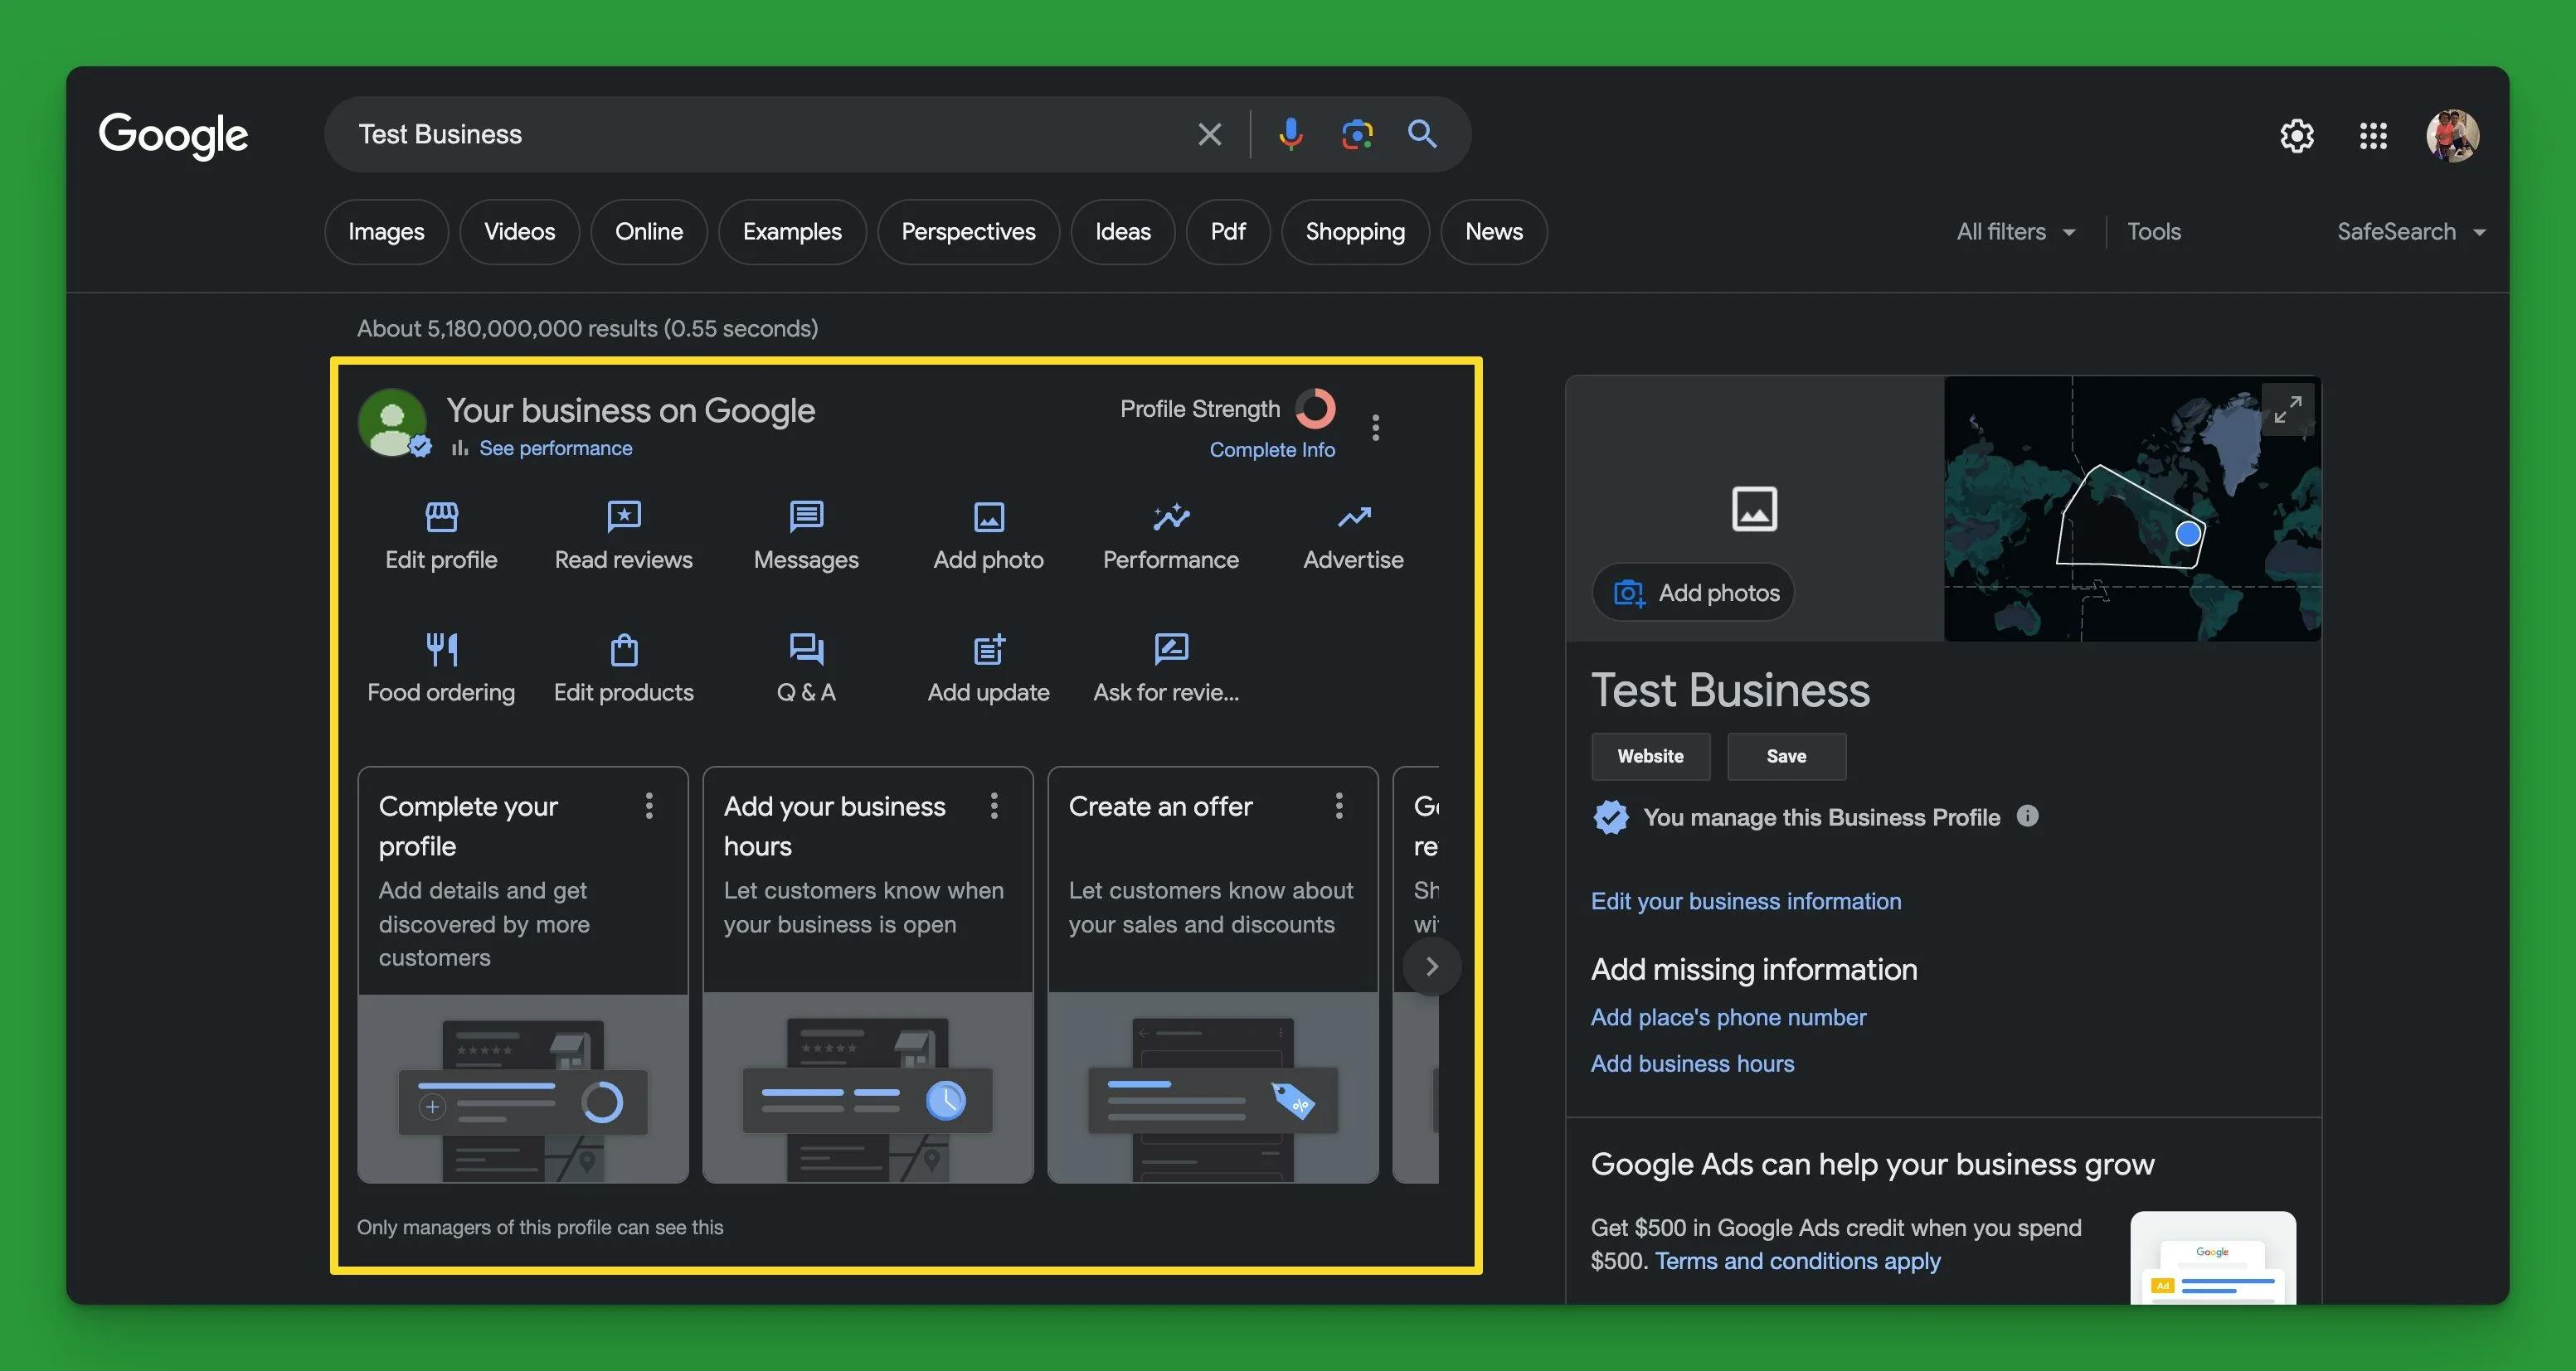Screen dimensions: 2576x1371
Task: Open Terms and conditions apply link
Action: [x=1797, y=1261]
